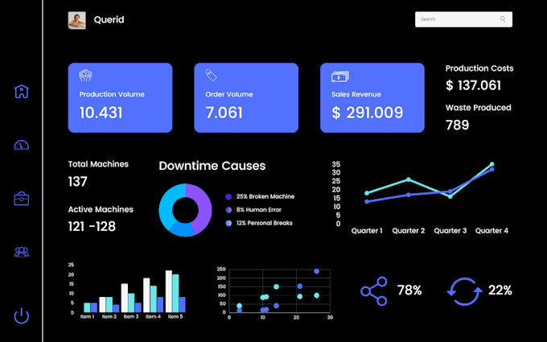Click the 7.061 order volume number

[x=224, y=113]
